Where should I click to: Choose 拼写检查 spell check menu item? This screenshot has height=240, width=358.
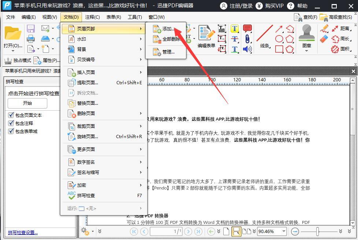point(104,195)
